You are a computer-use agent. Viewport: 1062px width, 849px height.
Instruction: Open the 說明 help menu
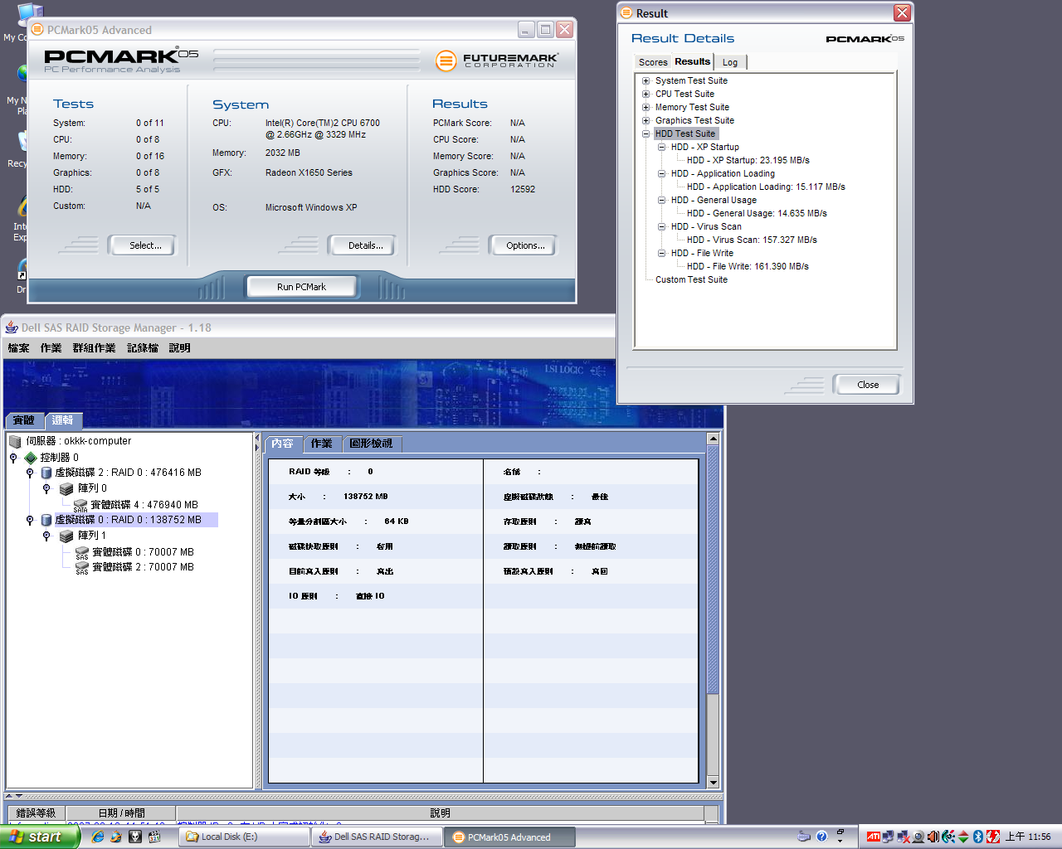pyautogui.click(x=180, y=348)
